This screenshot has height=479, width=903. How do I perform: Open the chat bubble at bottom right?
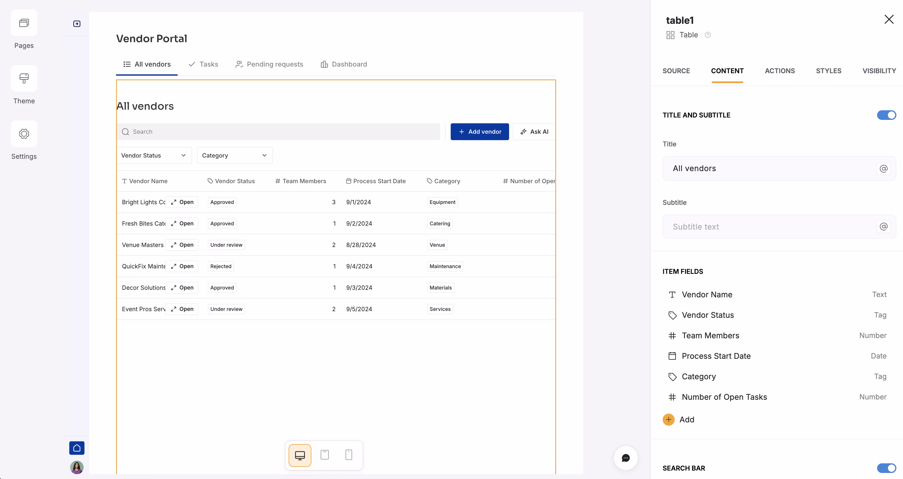[626, 458]
